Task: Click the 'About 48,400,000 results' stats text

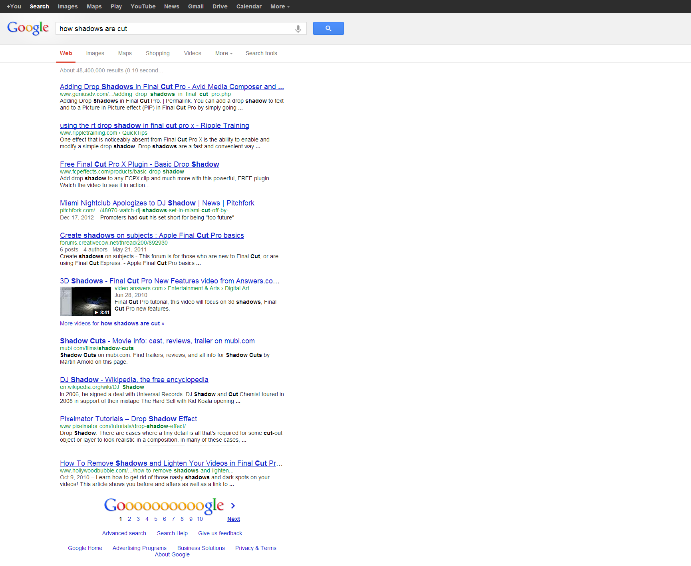Action: click(111, 70)
